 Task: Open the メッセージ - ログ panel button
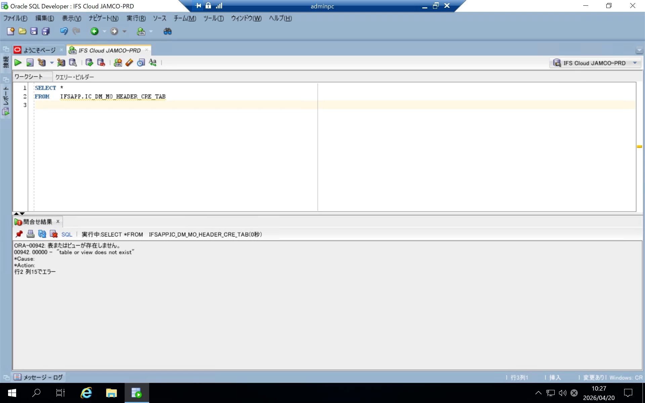(x=38, y=377)
